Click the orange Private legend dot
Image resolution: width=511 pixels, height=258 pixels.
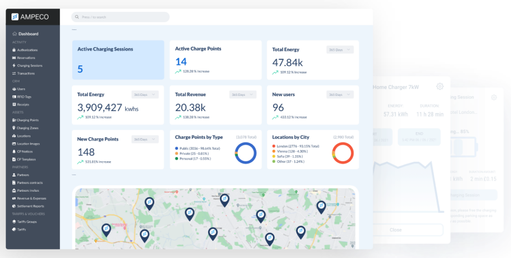177,153
